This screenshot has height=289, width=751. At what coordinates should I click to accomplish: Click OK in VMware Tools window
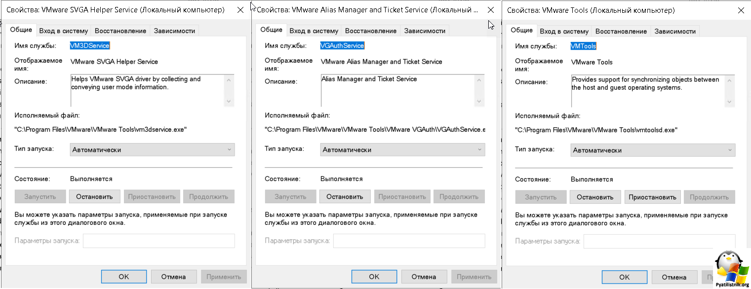tap(625, 277)
